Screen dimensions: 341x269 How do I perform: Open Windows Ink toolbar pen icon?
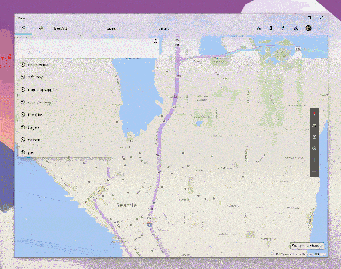pyautogui.click(x=283, y=28)
